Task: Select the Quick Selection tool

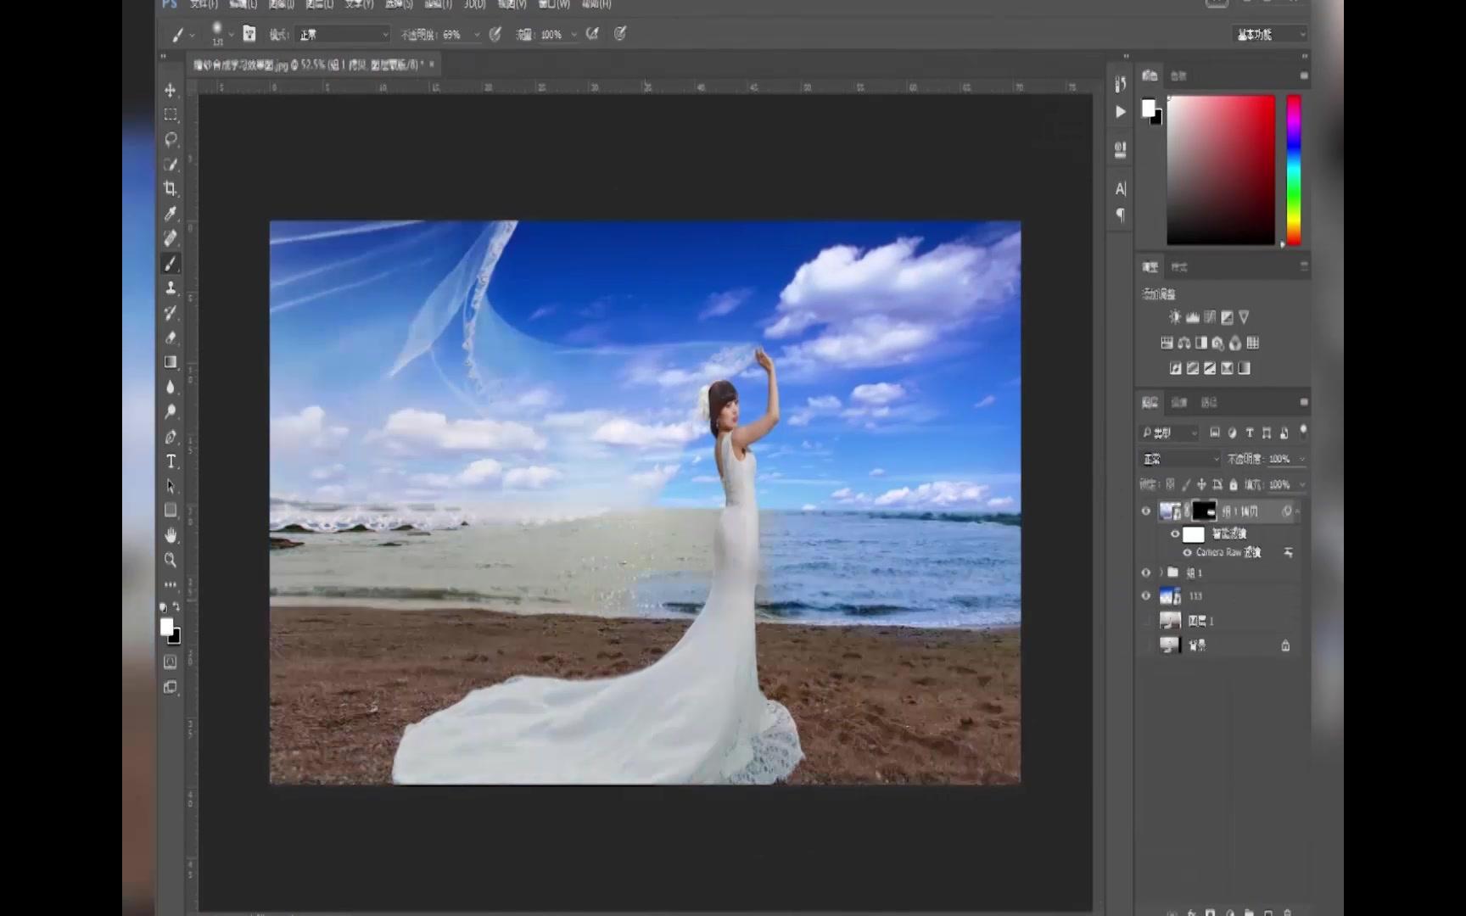Action: point(171,164)
